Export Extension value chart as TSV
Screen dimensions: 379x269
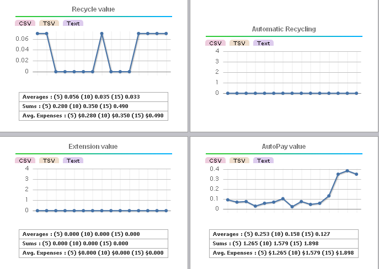[49, 160]
